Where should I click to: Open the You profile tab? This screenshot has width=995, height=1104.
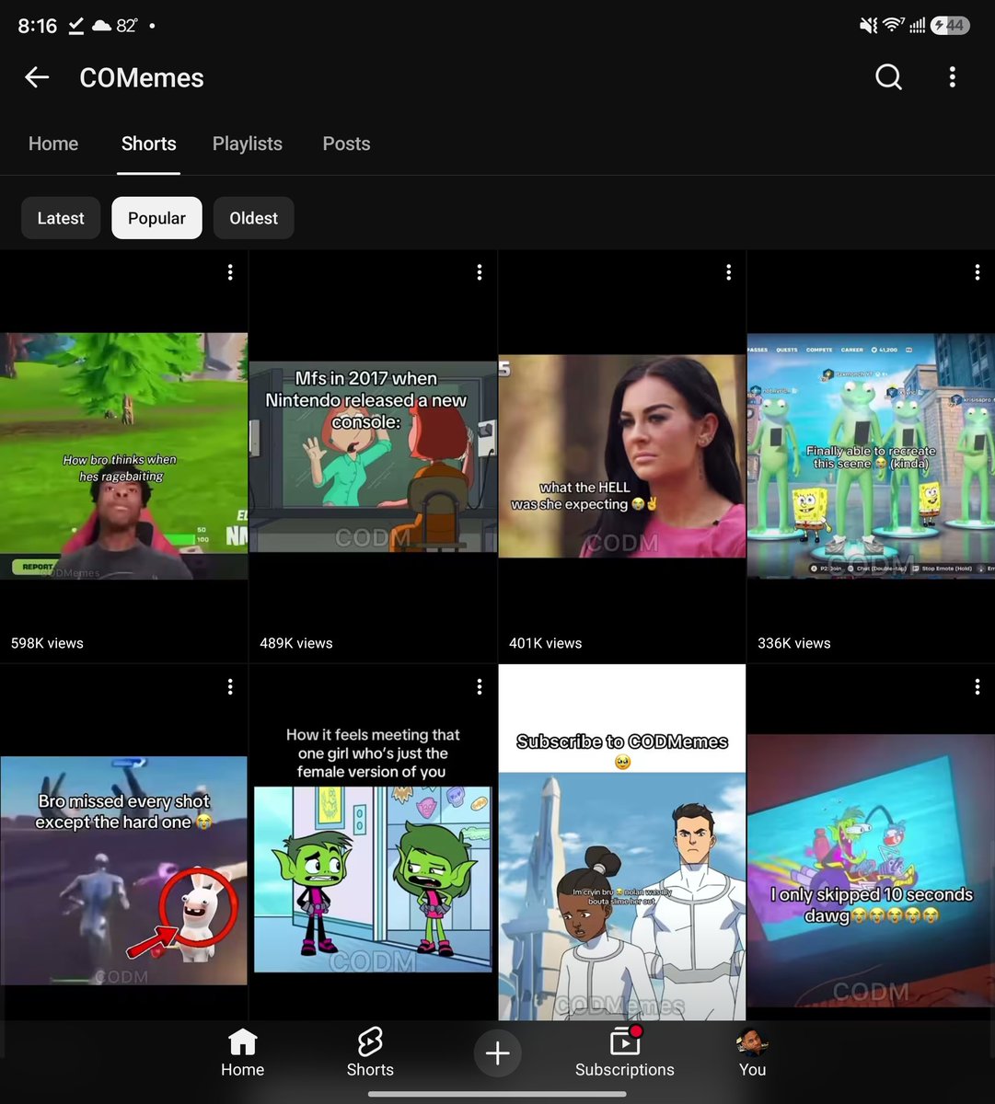752,1053
